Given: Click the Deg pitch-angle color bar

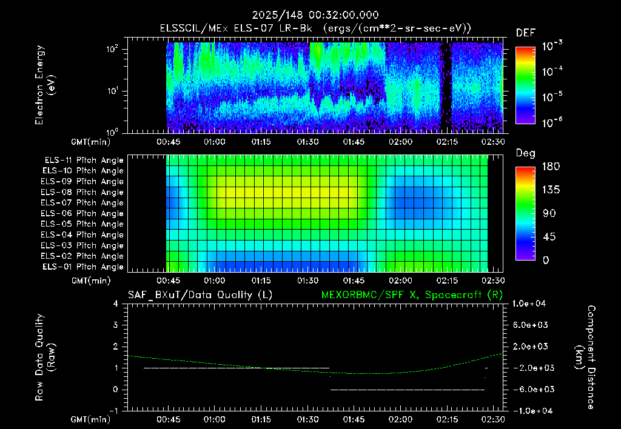Looking at the screenshot, I should [x=525, y=213].
